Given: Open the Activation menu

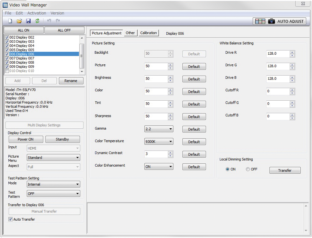Looking at the screenshot, I should click(x=36, y=13).
